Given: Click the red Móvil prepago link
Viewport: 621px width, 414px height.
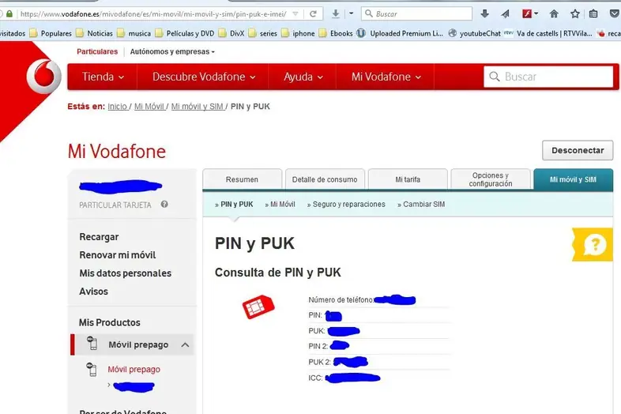Looking at the screenshot, I should click(x=134, y=369).
